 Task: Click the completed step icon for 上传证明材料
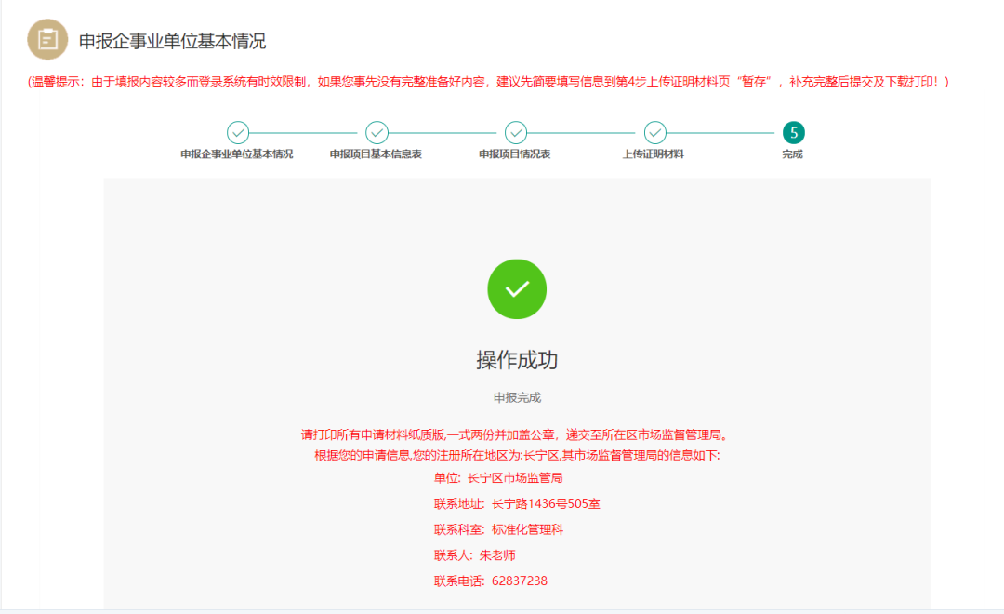pos(655,132)
